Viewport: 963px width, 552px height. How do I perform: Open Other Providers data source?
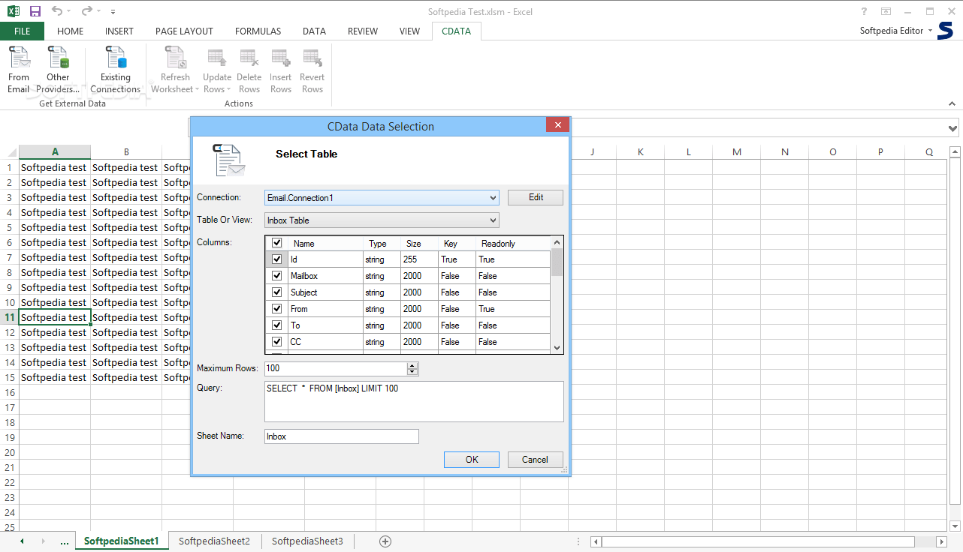click(x=58, y=70)
